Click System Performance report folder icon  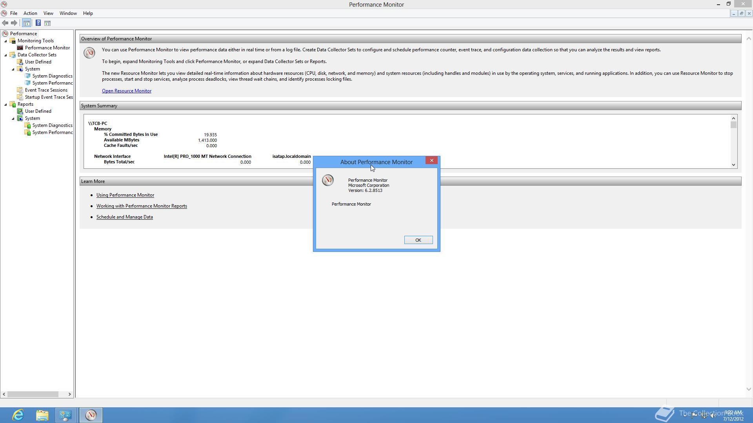coord(27,132)
